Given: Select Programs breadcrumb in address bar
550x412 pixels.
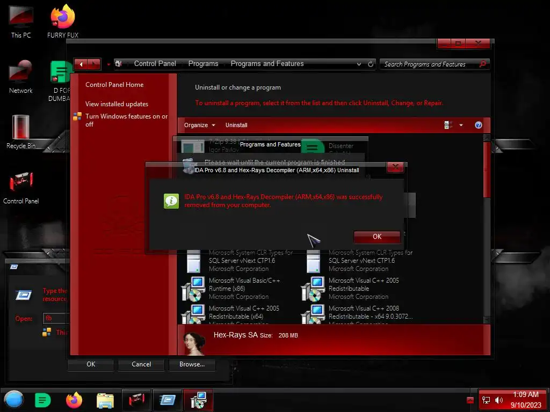Looking at the screenshot, I should pos(203,64).
